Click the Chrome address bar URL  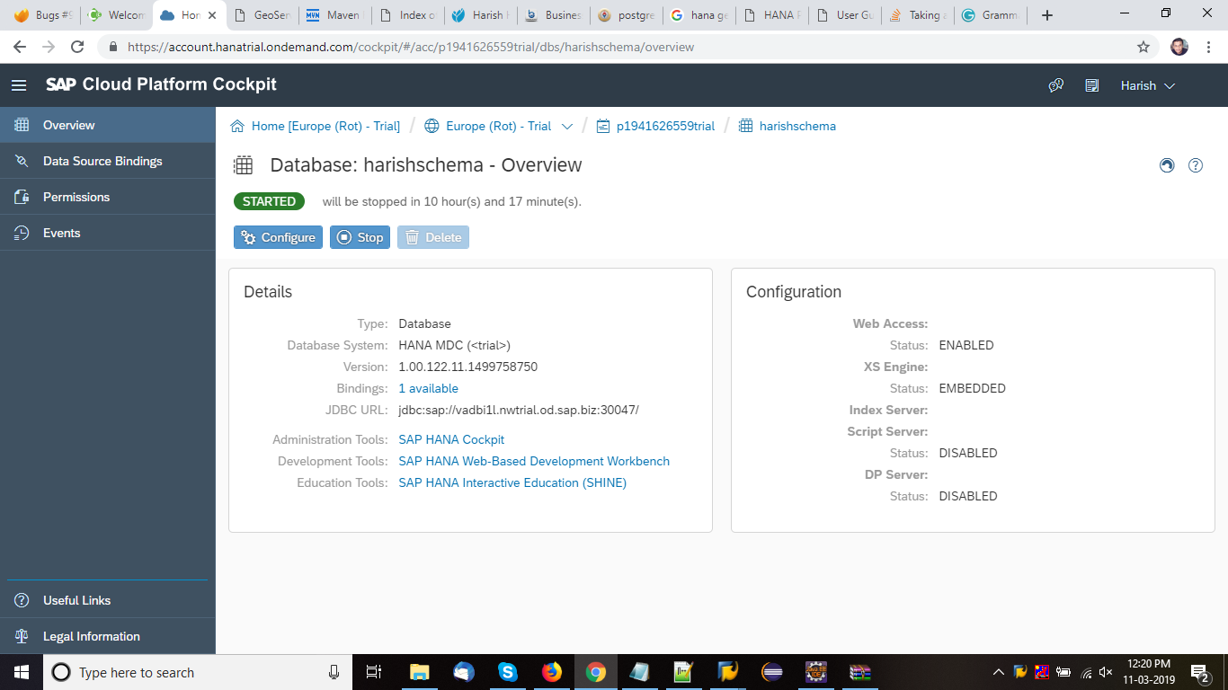click(x=411, y=47)
